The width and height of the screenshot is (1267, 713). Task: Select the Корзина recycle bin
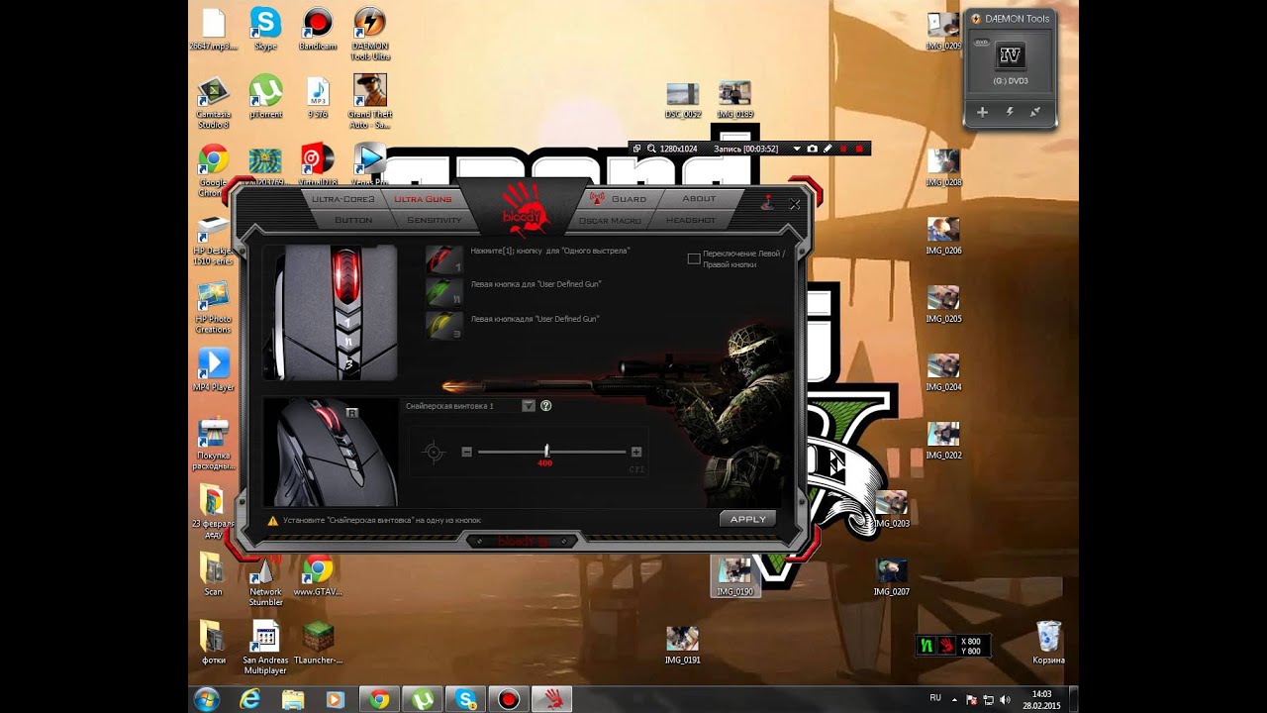click(x=1048, y=643)
